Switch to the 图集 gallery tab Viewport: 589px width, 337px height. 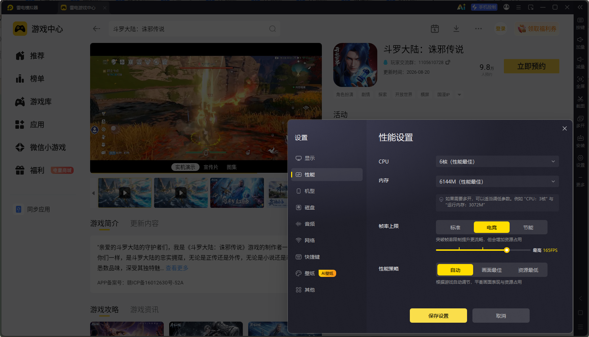[x=232, y=167]
